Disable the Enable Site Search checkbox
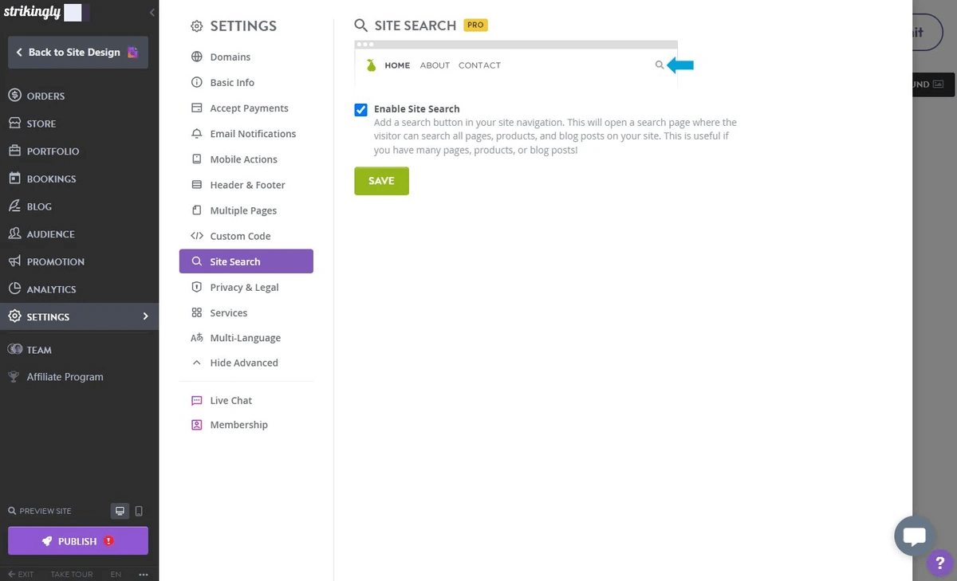 click(x=360, y=109)
